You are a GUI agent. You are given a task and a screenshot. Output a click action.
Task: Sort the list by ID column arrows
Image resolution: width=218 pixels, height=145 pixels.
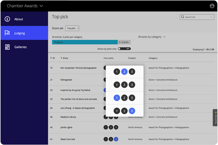click(x=51, y=58)
